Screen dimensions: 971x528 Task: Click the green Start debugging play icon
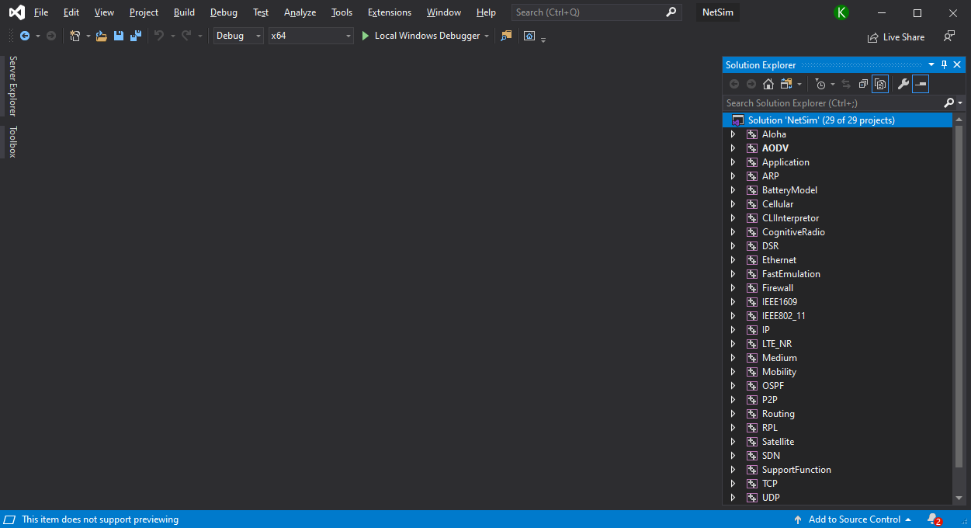point(366,36)
